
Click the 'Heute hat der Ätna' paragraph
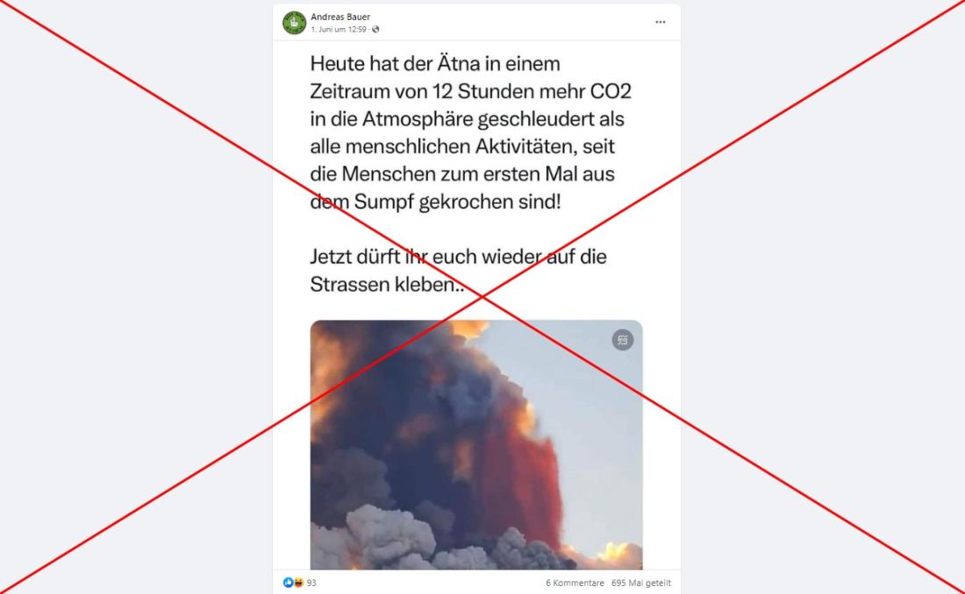tap(471, 132)
